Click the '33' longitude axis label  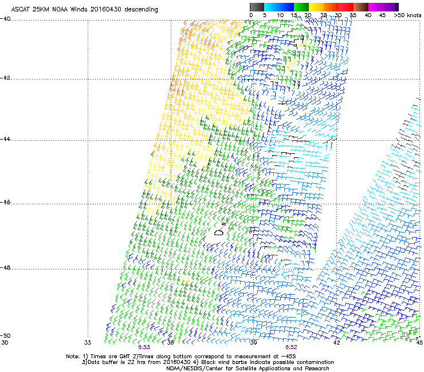pos(88,343)
